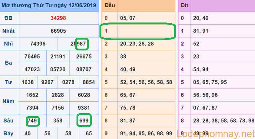
Task: Click the Tư prize number 0278
Action: [x=68, y=82]
